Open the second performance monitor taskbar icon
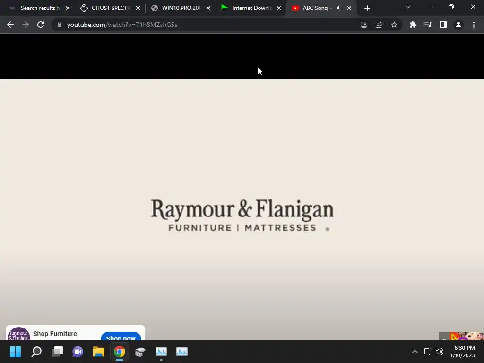484x363 pixels. 182,352
